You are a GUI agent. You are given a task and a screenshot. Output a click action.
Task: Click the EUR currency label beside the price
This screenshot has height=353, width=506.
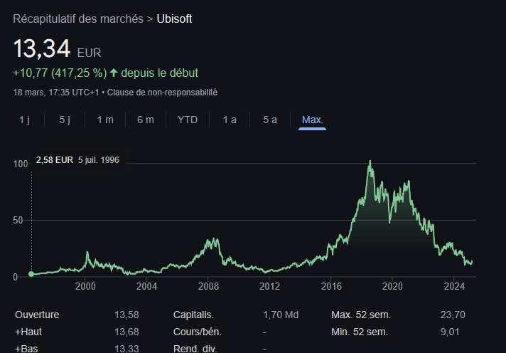(89, 53)
